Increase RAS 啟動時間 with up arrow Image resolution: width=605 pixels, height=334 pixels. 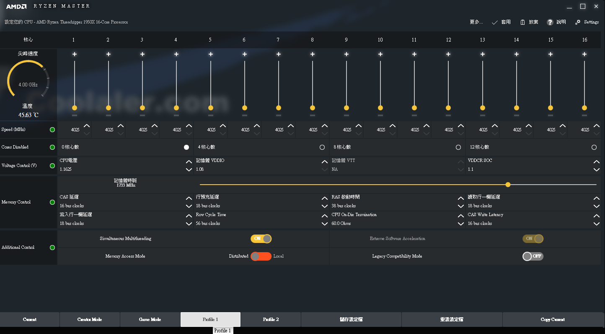[461, 198]
